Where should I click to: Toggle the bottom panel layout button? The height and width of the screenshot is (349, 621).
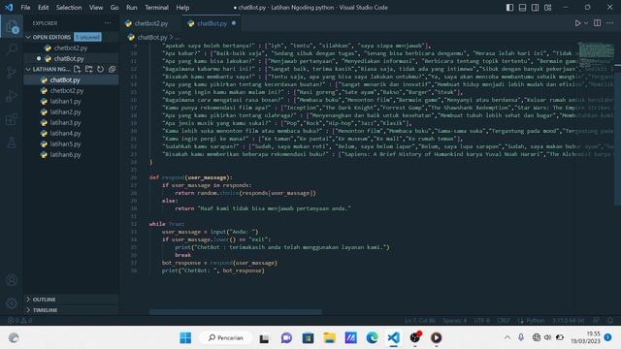[522, 8]
